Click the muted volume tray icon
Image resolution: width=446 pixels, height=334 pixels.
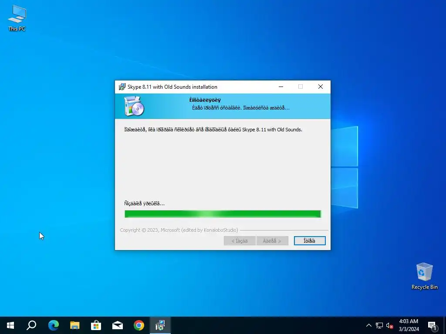click(390, 325)
